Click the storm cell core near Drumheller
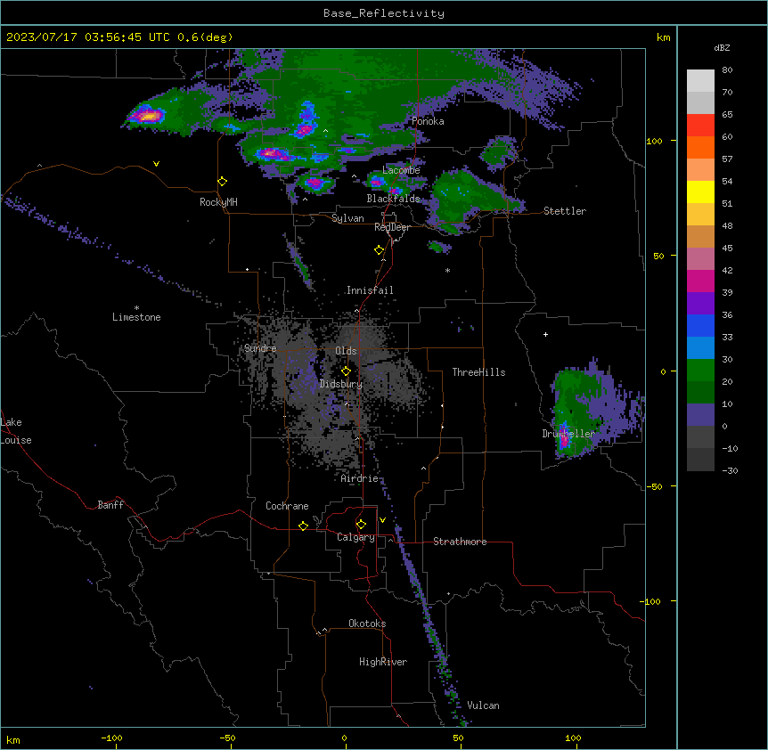Viewport: 768px width, 750px height. click(x=564, y=438)
